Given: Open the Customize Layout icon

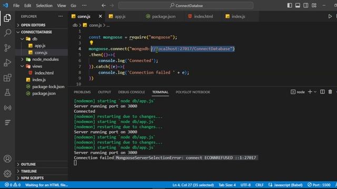Looking at the screenshot, I should tap(314, 6).
